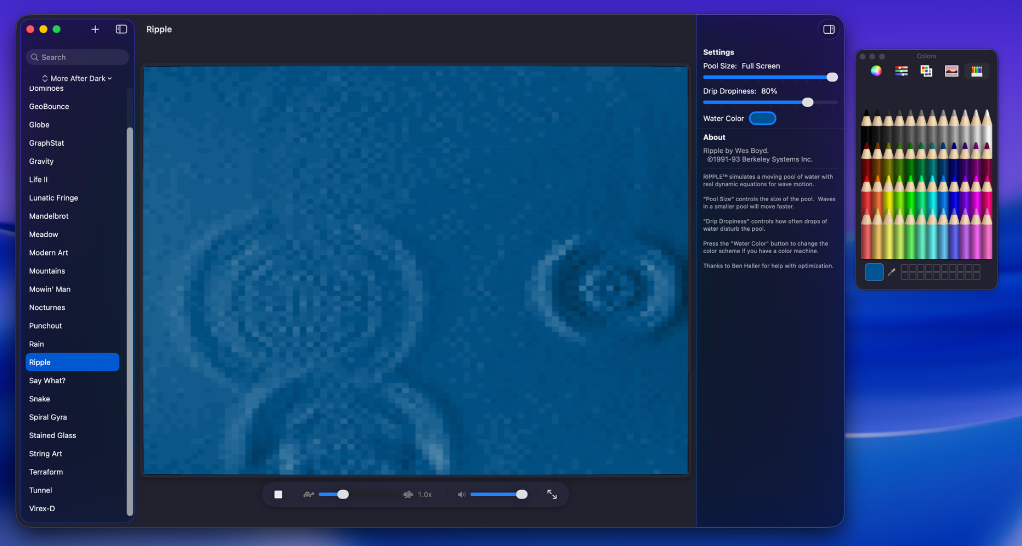Click the first empty custom swatch cell in Colors
This screenshot has width=1022, height=546.
click(x=905, y=268)
